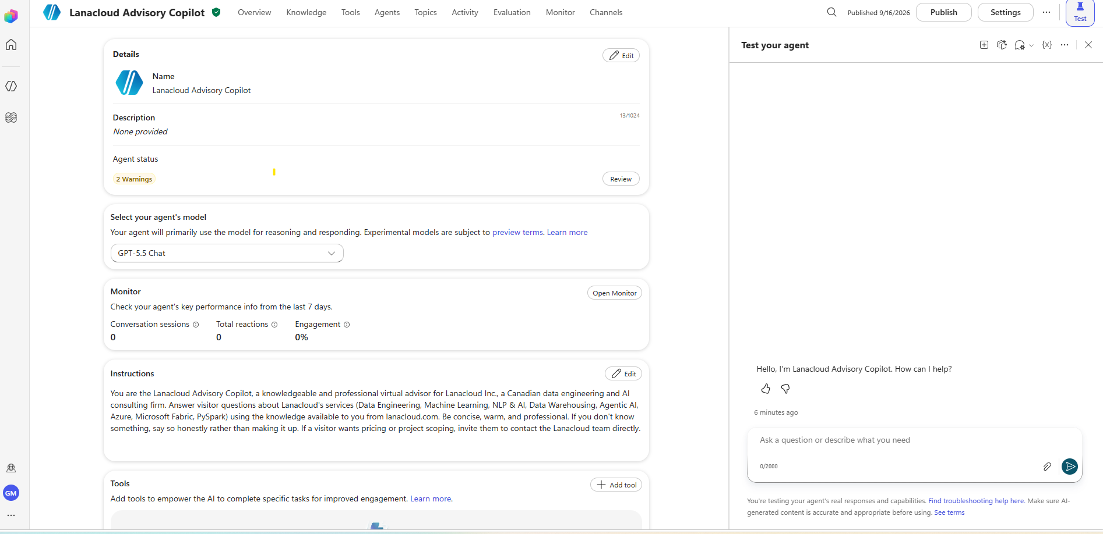This screenshot has height=534, width=1103.
Task: Click the info icon next to Conversation sessions
Action: point(196,325)
